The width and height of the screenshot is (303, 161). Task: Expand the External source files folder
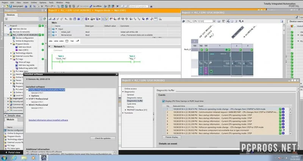(x=11, y=56)
